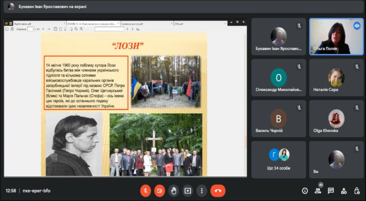The width and height of the screenshot is (366, 201).
Task: Click the page number field in PDF toolbar
Action: click(x=31, y=29)
